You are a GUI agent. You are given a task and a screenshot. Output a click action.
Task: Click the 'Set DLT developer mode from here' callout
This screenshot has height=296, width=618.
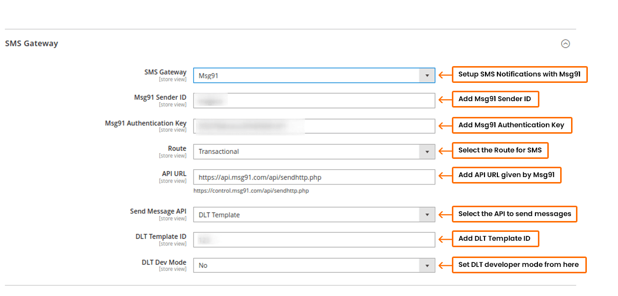pyautogui.click(x=519, y=264)
